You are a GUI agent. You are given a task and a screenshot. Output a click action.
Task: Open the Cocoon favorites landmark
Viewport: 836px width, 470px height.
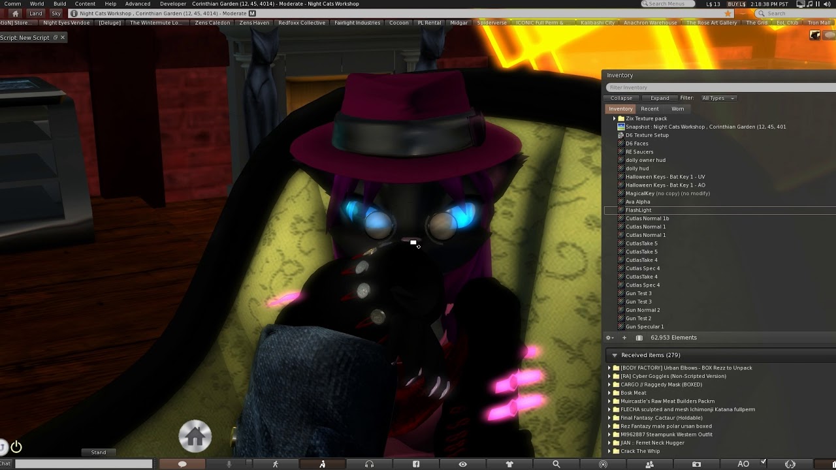(x=398, y=23)
